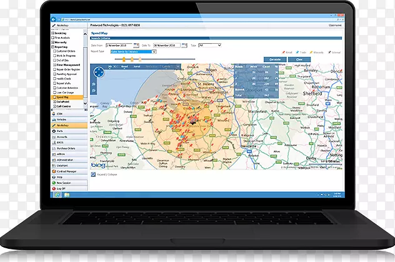Open the Type dropdown showing All
Screen dimensions: 395x262
212,46
